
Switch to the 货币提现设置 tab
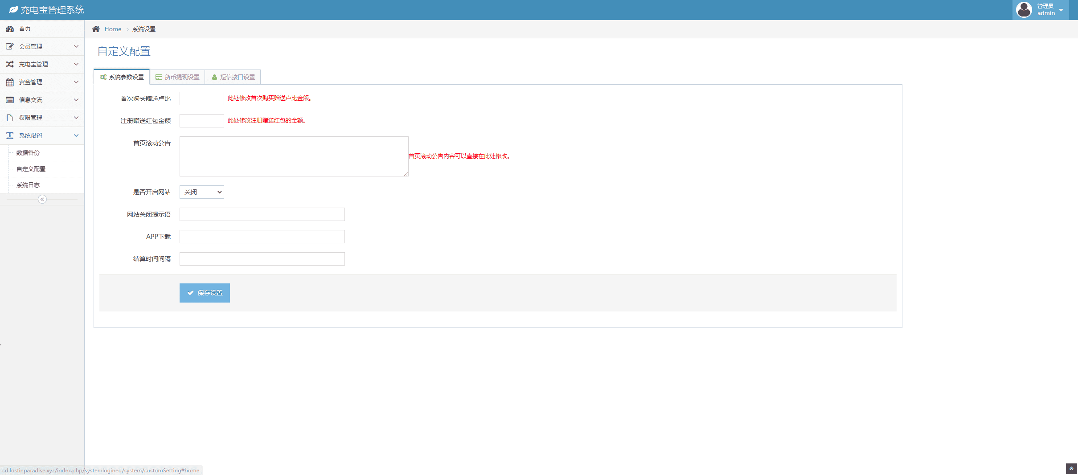177,77
